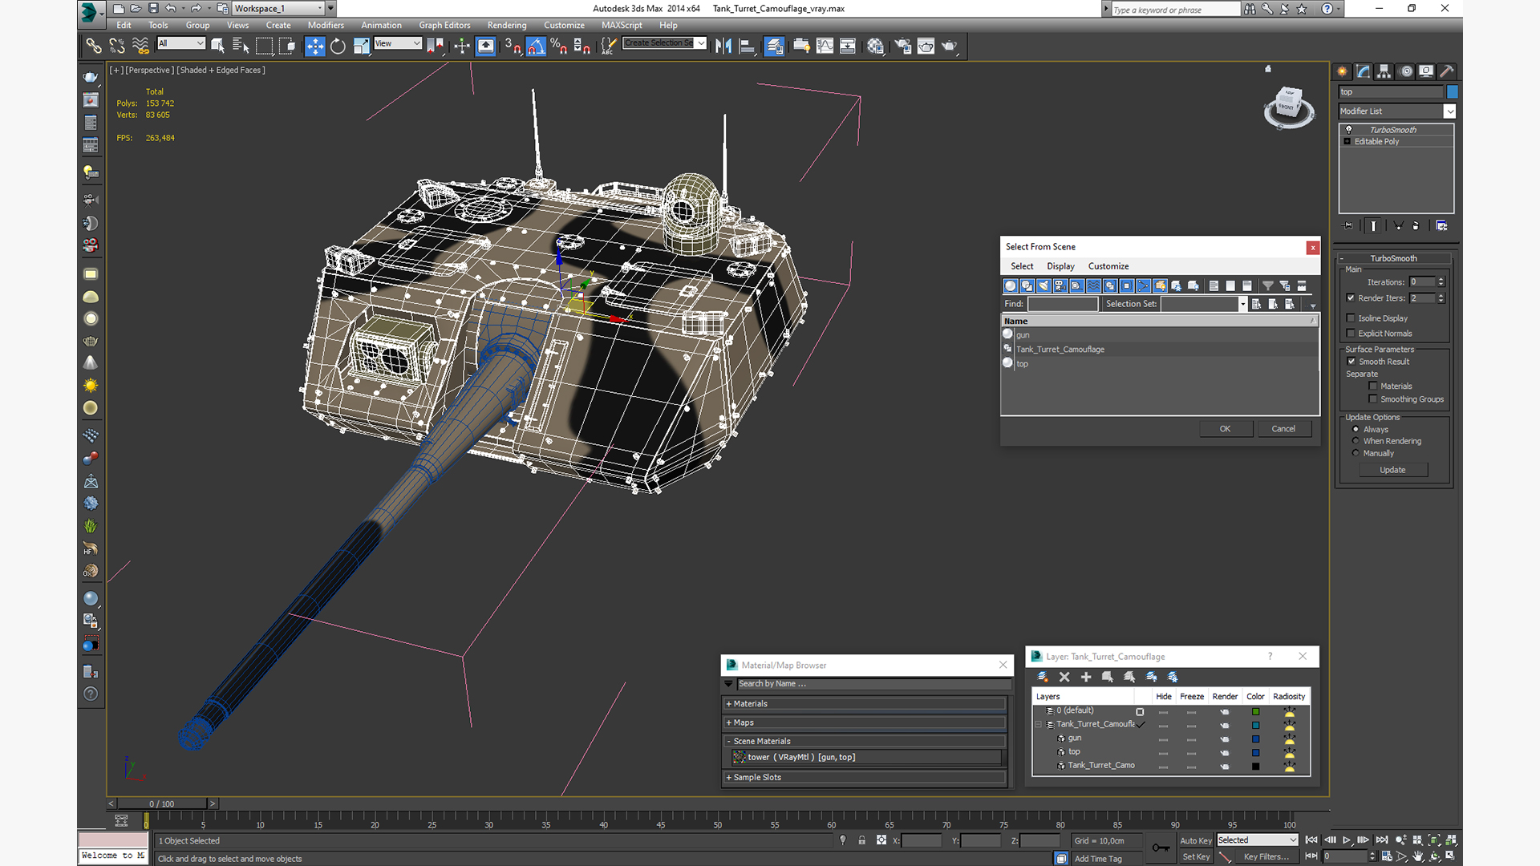Open the Rendering menu

507,25
